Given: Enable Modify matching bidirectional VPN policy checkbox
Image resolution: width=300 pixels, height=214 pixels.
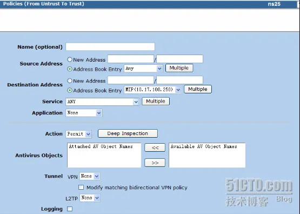Looking at the screenshot, I should 81,187.
